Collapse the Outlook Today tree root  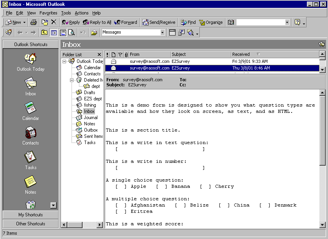(x=65, y=61)
